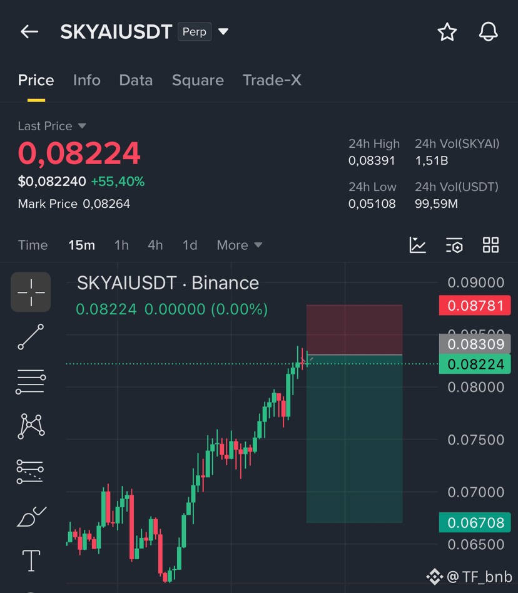Click the 0.06708 target price label
Screen dimensions: 518x593
[x=475, y=523]
